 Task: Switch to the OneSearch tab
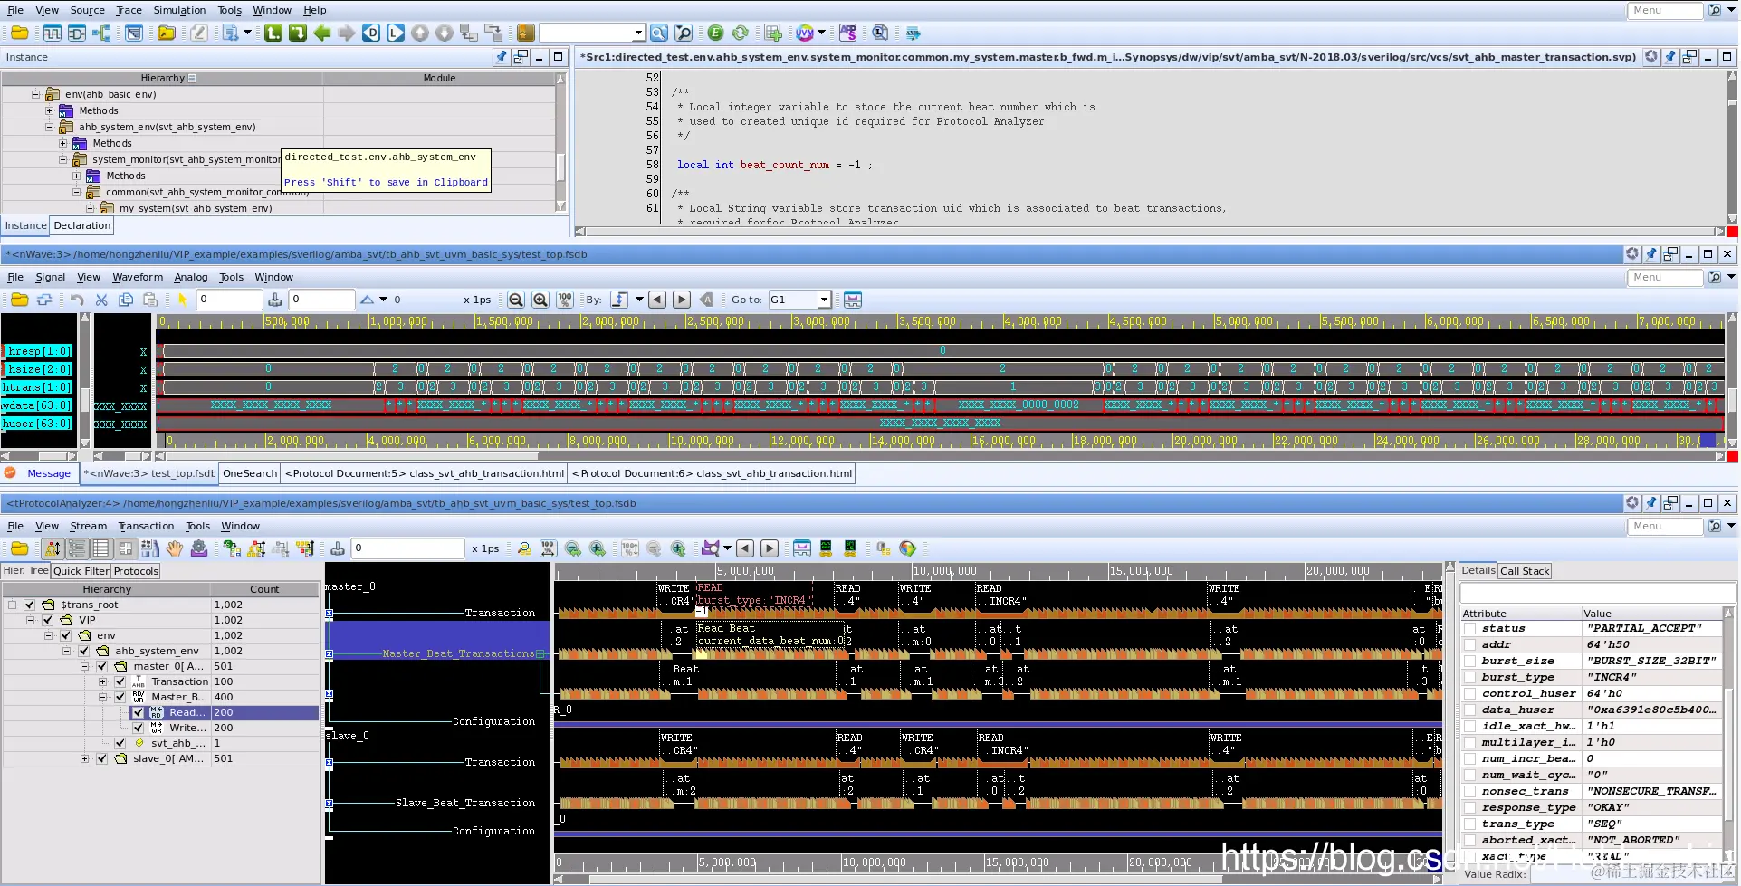pyautogui.click(x=250, y=473)
